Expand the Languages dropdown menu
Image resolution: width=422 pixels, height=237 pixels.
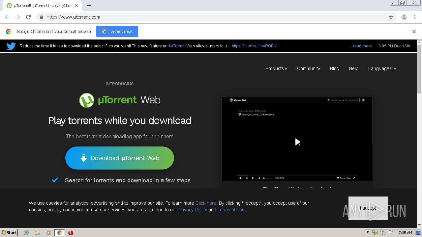(382, 68)
